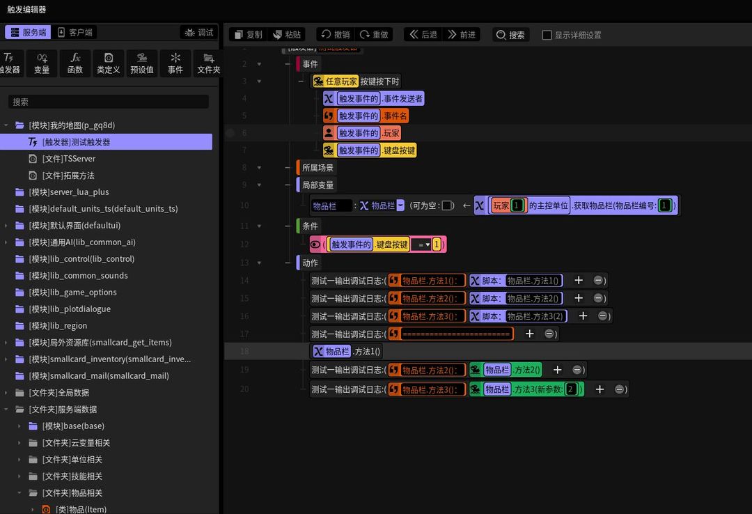Add a new 事件 event via toolbar
Screen dimensions: 752x514
tap(175, 63)
